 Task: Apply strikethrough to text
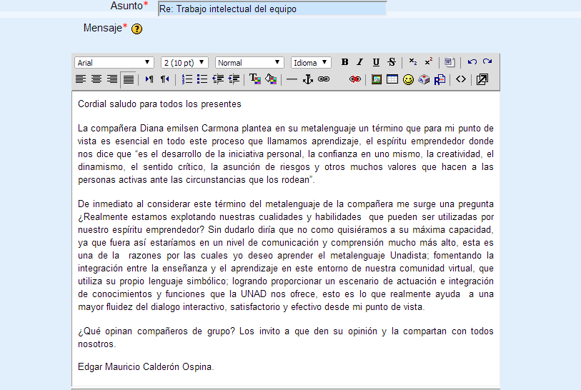click(392, 63)
